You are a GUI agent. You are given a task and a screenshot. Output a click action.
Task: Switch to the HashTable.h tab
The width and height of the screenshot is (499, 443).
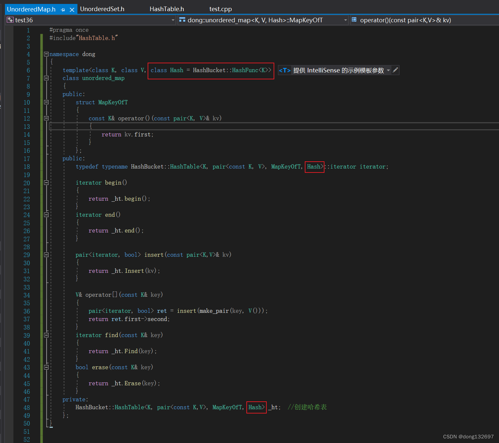pos(167,9)
